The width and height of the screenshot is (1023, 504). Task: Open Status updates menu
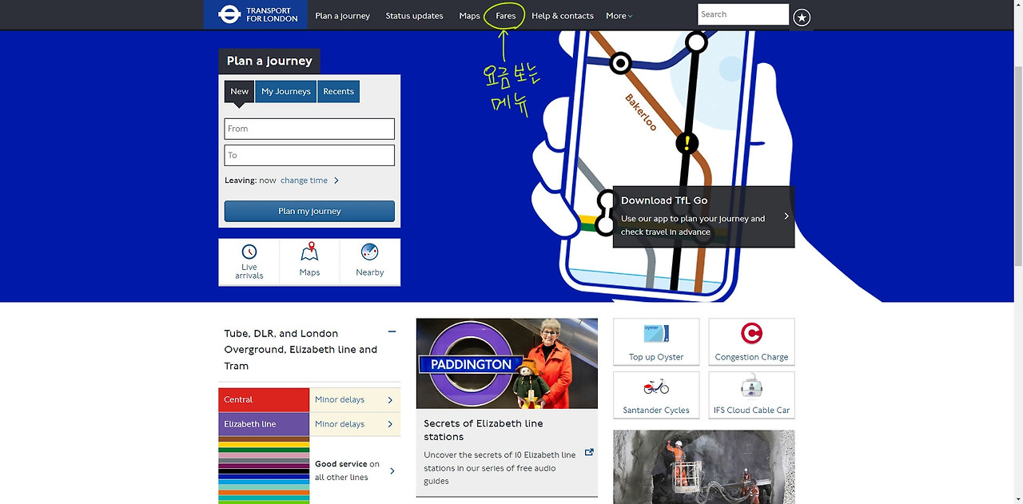click(414, 16)
